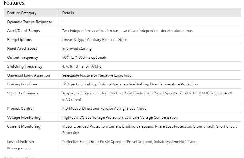The width and height of the screenshot is (244, 158).
Task: Click the Braking Functions row label
Action: 22,84
